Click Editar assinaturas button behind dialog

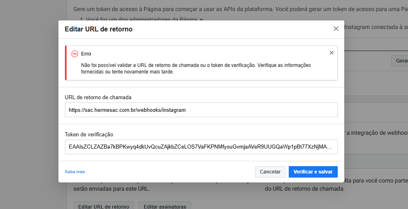pyautogui.click(x=165, y=206)
